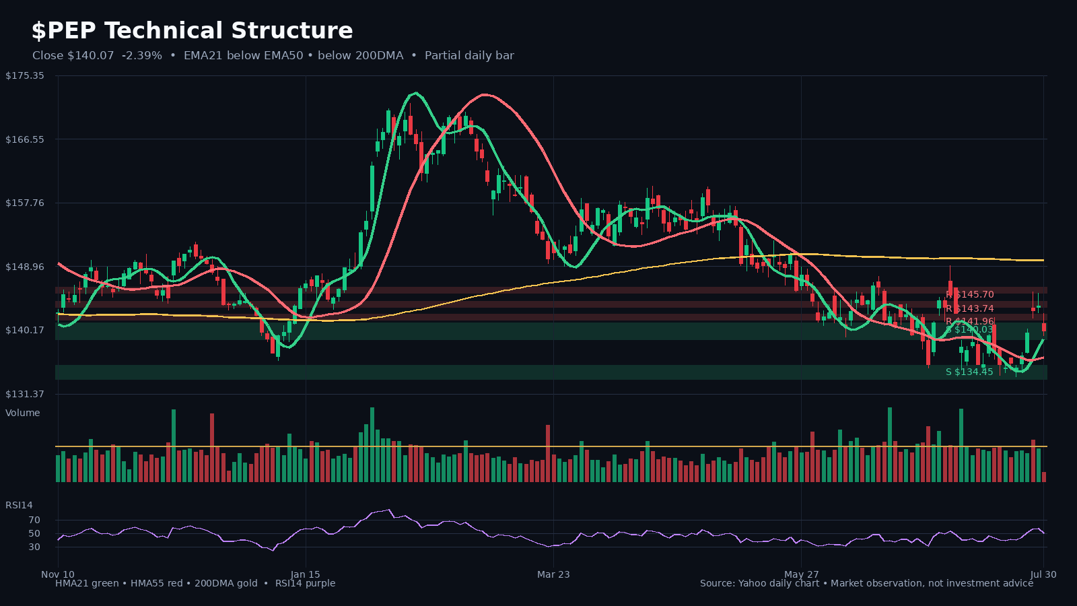Click the "-2.39%" daily change figure
This screenshot has height=606, width=1077.
[x=142, y=56]
